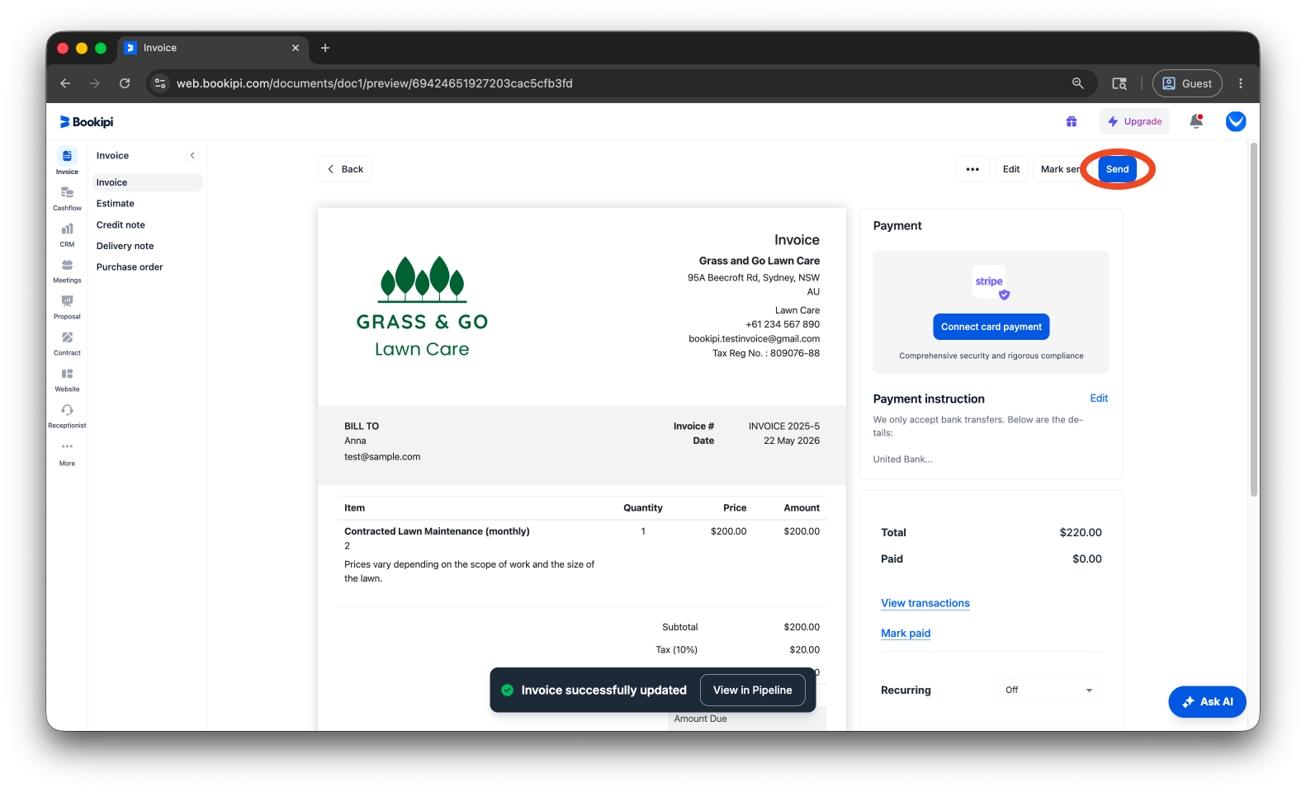Click the browser zoom magnifier icon
The width and height of the screenshot is (1306, 792).
pyautogui.click(x=1077, y=83)
